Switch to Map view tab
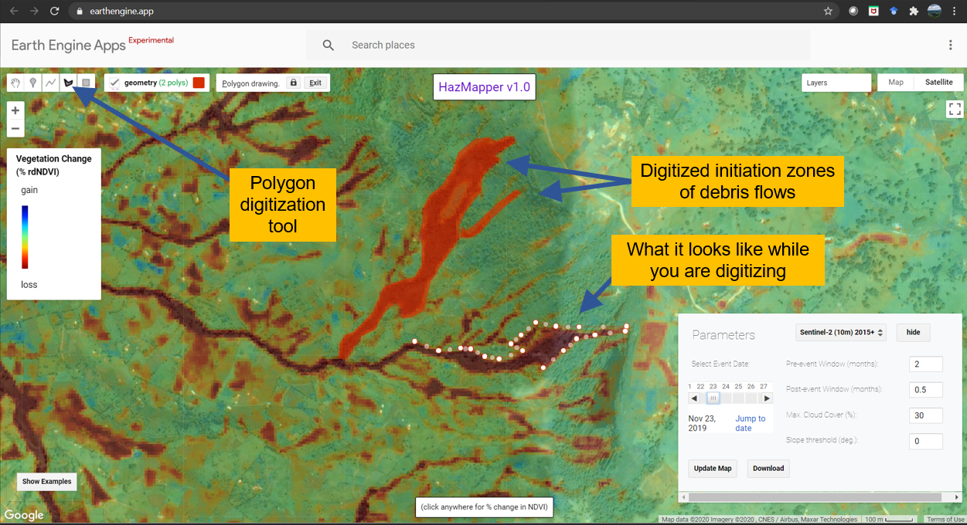Screen dimensions: 967x525 click(x=896, y=83)
